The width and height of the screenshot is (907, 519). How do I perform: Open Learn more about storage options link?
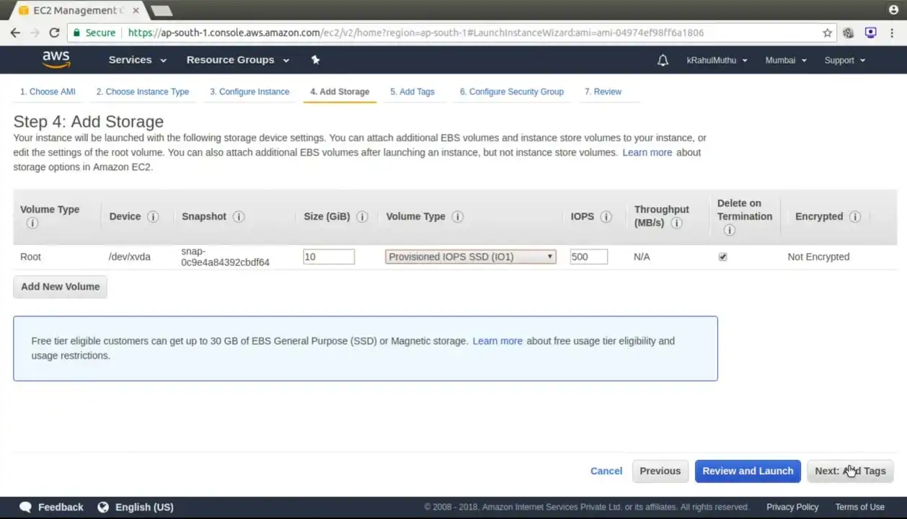pos(647,152)
